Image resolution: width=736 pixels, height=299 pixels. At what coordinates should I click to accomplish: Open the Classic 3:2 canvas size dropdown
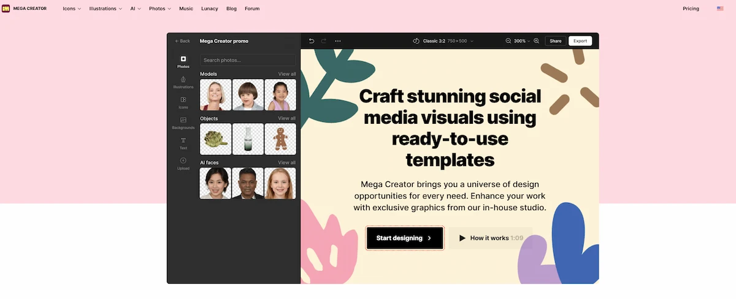click(448, 41)
